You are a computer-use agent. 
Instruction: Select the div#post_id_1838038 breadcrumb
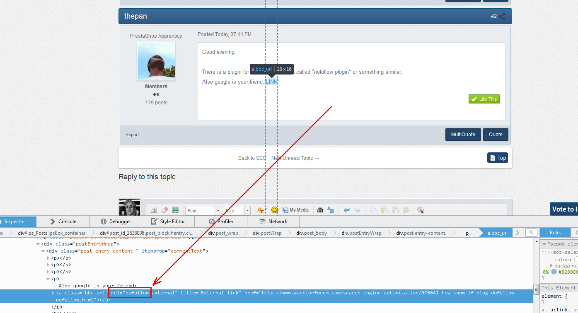146,233
